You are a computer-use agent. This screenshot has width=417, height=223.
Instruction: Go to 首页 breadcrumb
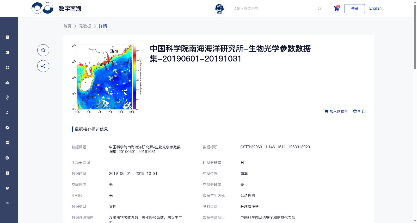(x=67, y=26)
